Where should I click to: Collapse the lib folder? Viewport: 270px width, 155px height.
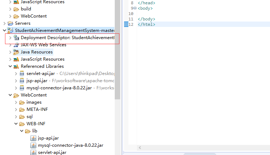pyautogui.click(x=22, y=131)
